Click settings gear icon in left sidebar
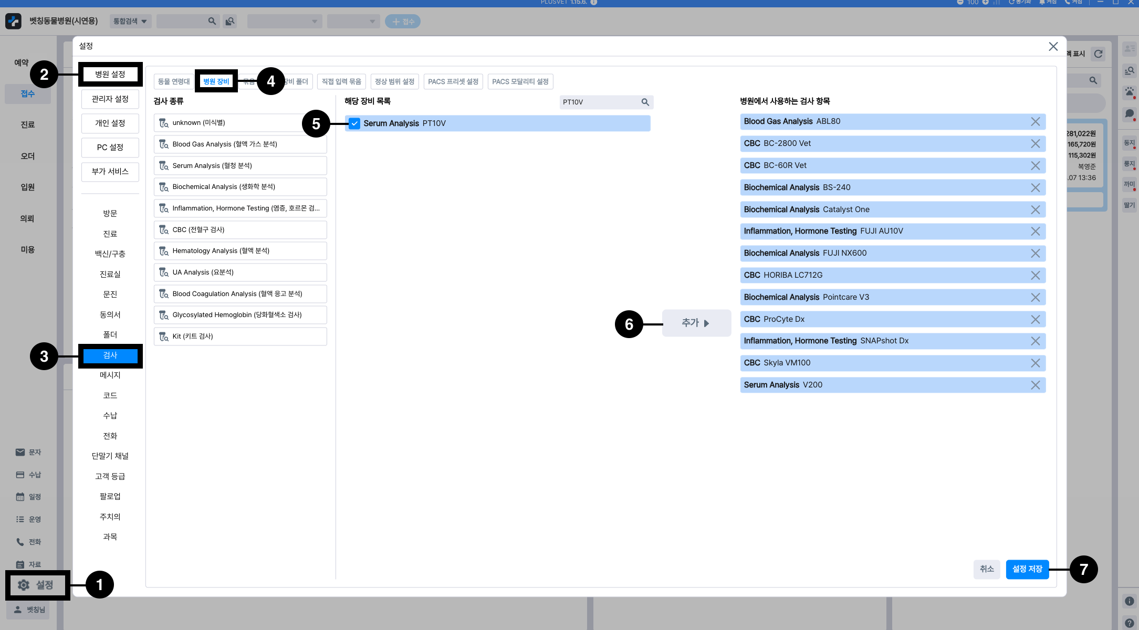 [x=24, y=585]
